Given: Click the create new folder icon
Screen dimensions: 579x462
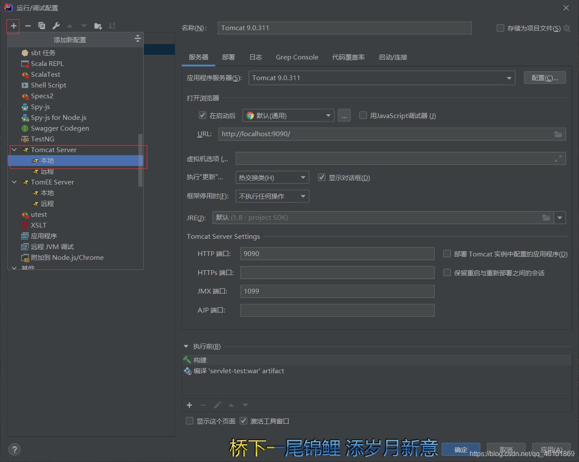Looking at the screenshot, I should [x=98, y=26].
